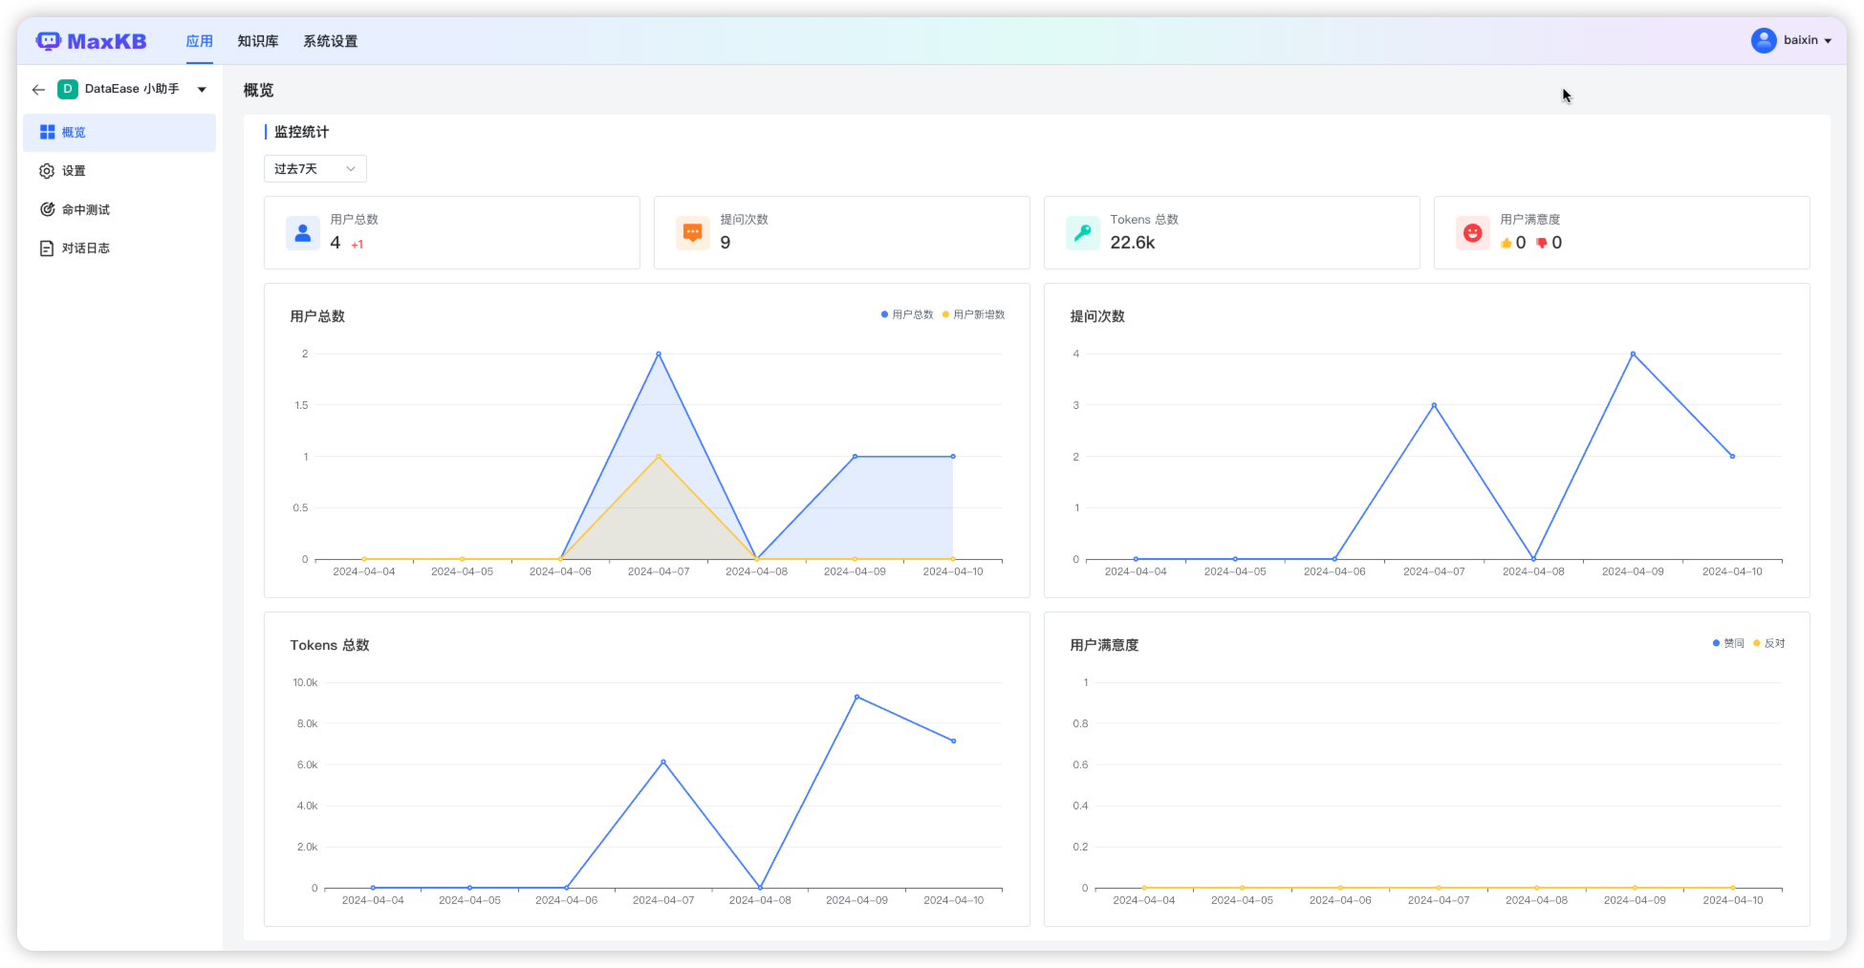Open the 系统设置 tab
The image size is (1864, 968).
click(331, 41)
